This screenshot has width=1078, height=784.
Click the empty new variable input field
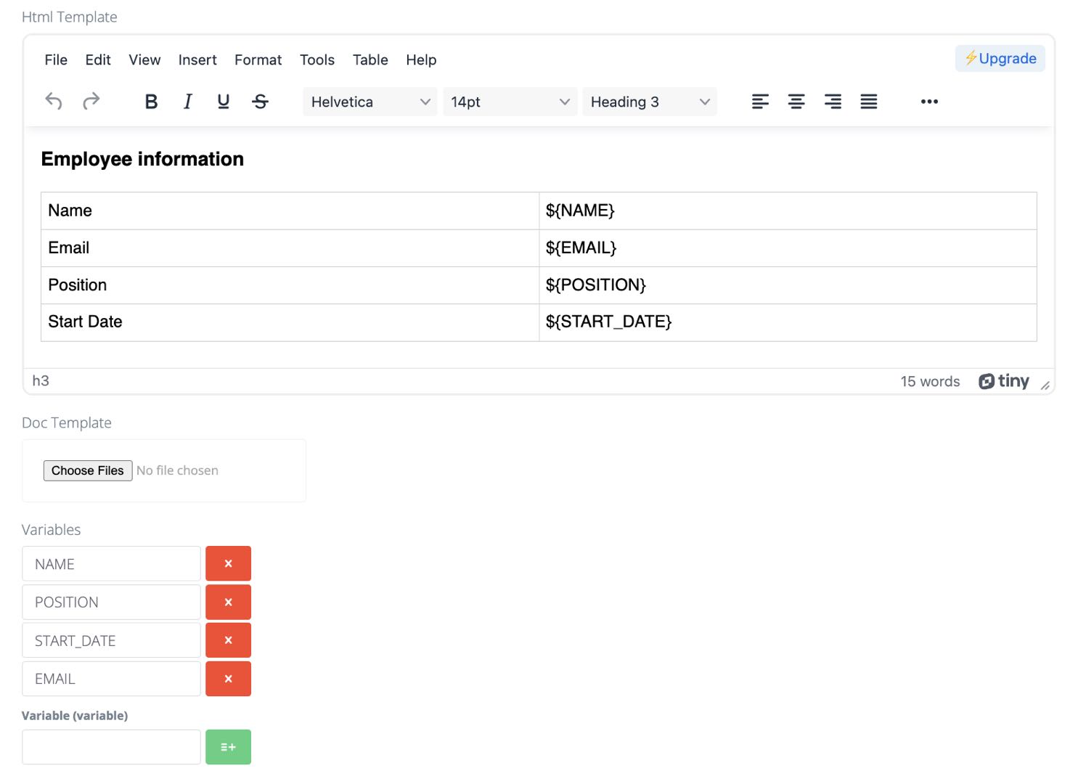(111, 747)
